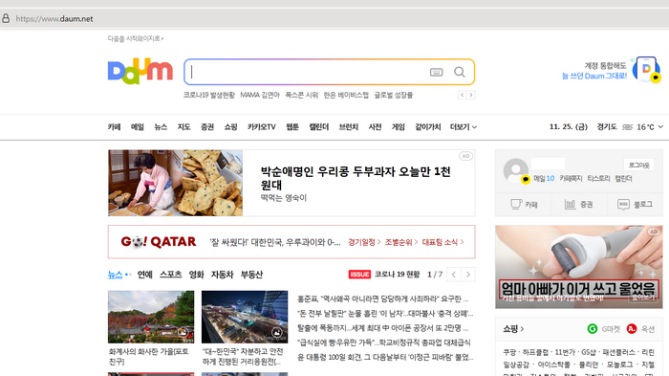This screenshot has width=669, height=376.
Task: Click the Gmarket G icon
Action: pyautogui.click(x=593, y=328)
